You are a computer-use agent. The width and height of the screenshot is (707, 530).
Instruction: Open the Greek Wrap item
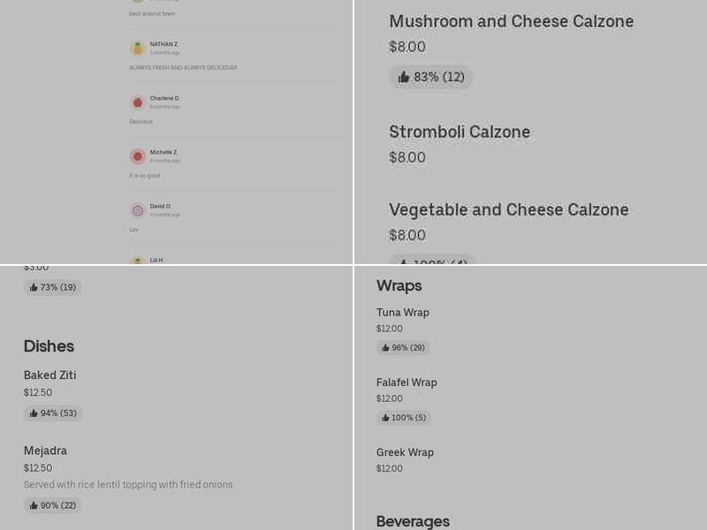[405, 451]
